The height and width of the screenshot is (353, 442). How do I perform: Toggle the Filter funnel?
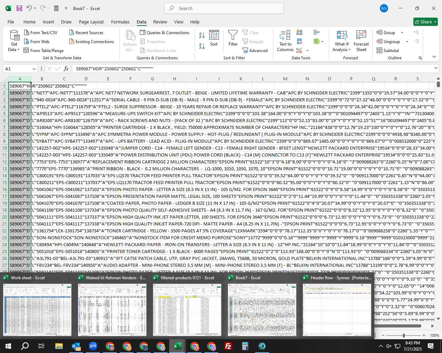[x=233, y=38]
